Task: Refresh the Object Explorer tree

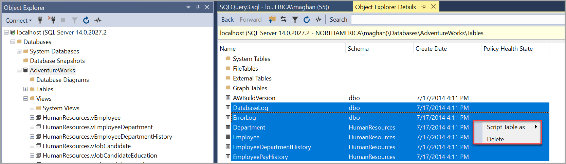Action: 86,20
